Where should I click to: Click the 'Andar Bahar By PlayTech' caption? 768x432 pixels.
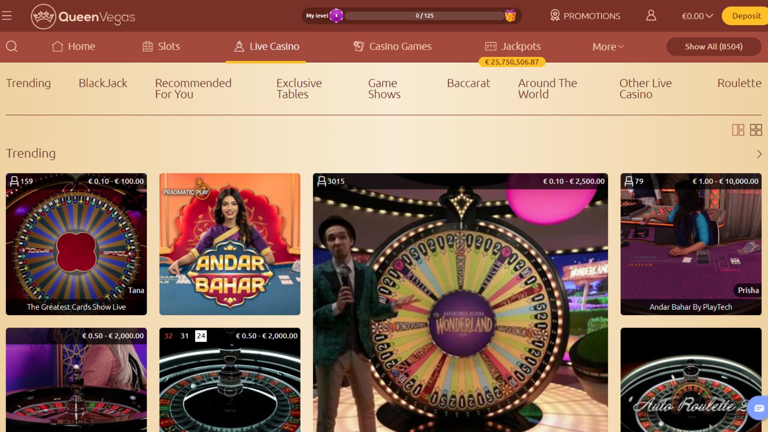tap(691, 307)
